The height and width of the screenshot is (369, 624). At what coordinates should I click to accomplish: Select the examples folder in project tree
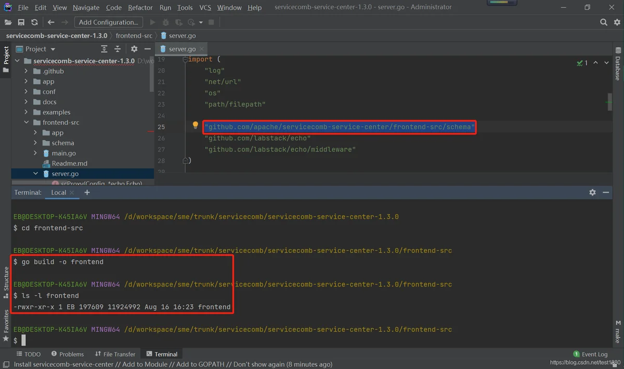tap(56, 112)
